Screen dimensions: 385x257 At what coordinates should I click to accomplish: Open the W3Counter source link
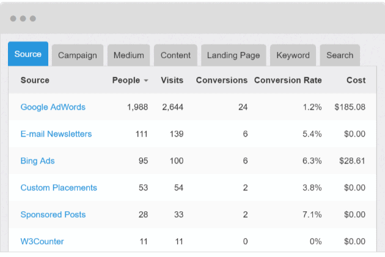point(42,241)
